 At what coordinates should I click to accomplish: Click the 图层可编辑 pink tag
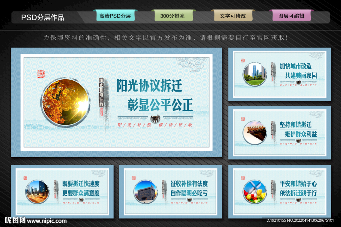[x=291, y=15]
